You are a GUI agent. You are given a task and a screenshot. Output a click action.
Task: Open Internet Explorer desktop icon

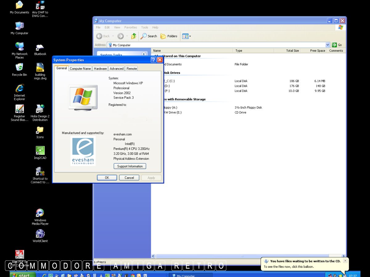(19, 89)
